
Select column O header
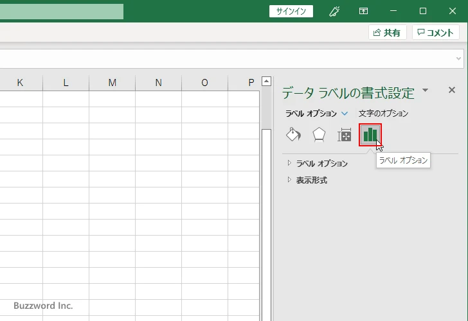click(x=204, y=83)
